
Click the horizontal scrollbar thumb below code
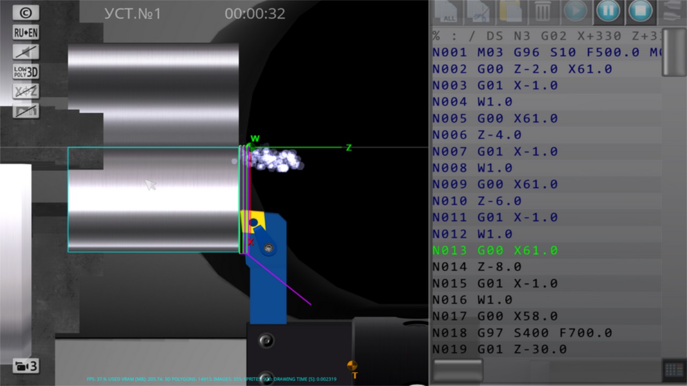coord(458,369)
